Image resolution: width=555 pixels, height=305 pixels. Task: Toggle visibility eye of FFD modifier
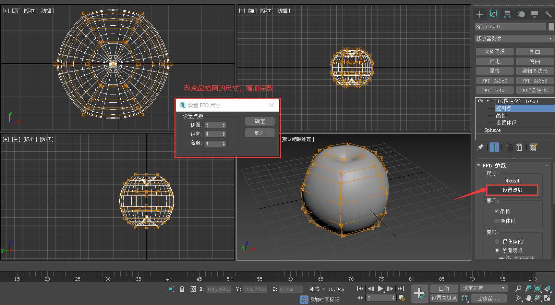(480, 101)
